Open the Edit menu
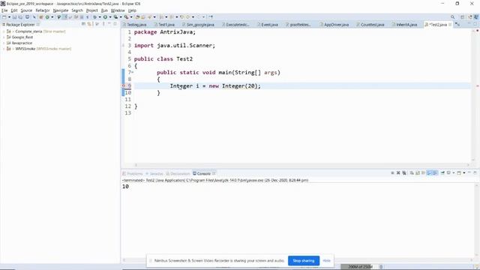 pos(14,10)
